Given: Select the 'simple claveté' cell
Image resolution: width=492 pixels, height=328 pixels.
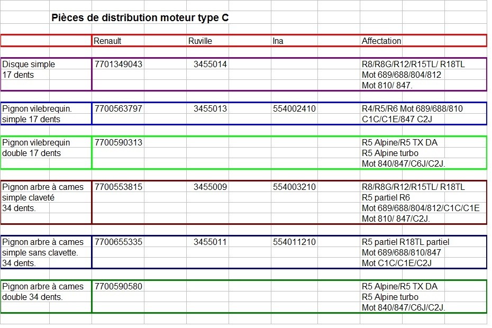Looking at the screenshot, I should [x=28, y=198].
